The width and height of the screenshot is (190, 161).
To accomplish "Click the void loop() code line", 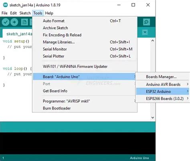I will coord(17,68).
